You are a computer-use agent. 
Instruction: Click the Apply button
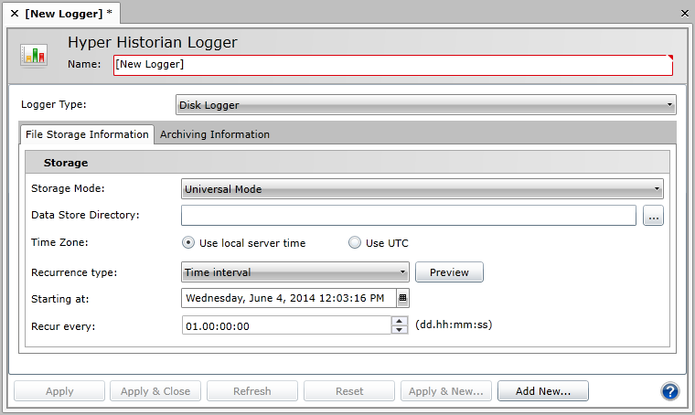pyautogui.click(x=59, y=391)
